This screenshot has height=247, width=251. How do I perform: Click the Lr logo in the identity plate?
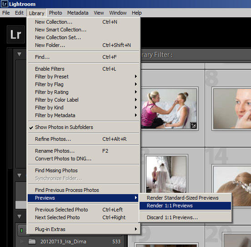point(15,35)
